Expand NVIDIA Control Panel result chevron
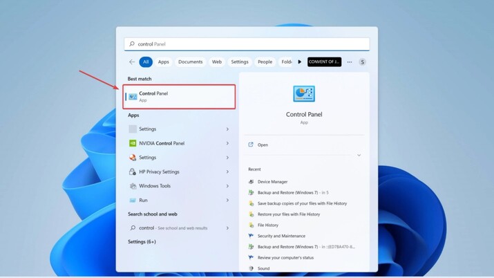This screenshot has width=494, height=278. (x=227, y=143)
